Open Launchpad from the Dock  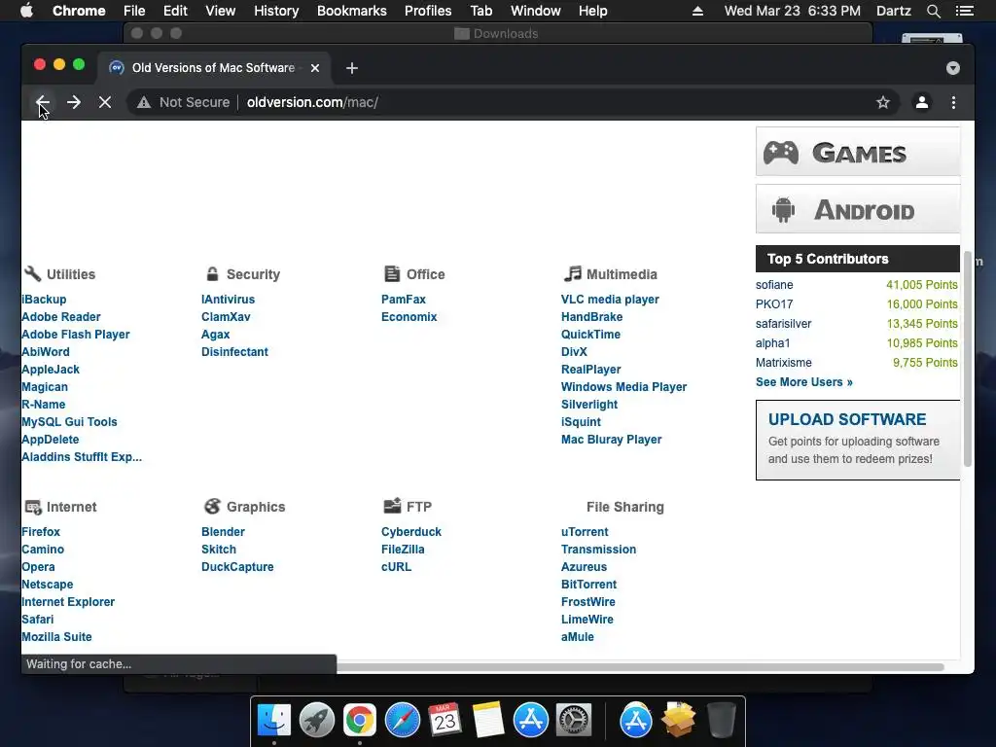316,721
